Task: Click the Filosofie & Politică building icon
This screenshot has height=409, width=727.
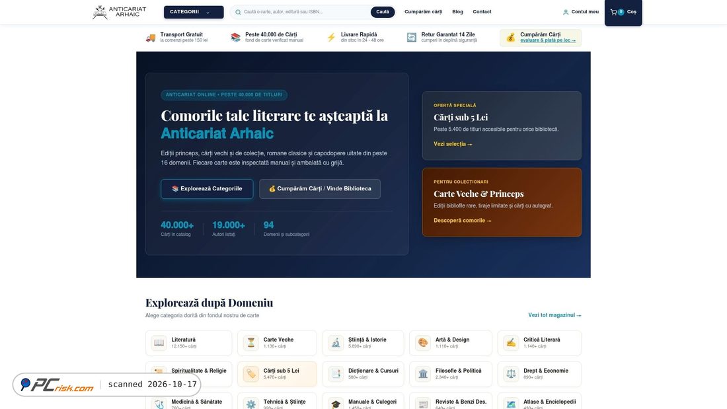Action: 423,374
